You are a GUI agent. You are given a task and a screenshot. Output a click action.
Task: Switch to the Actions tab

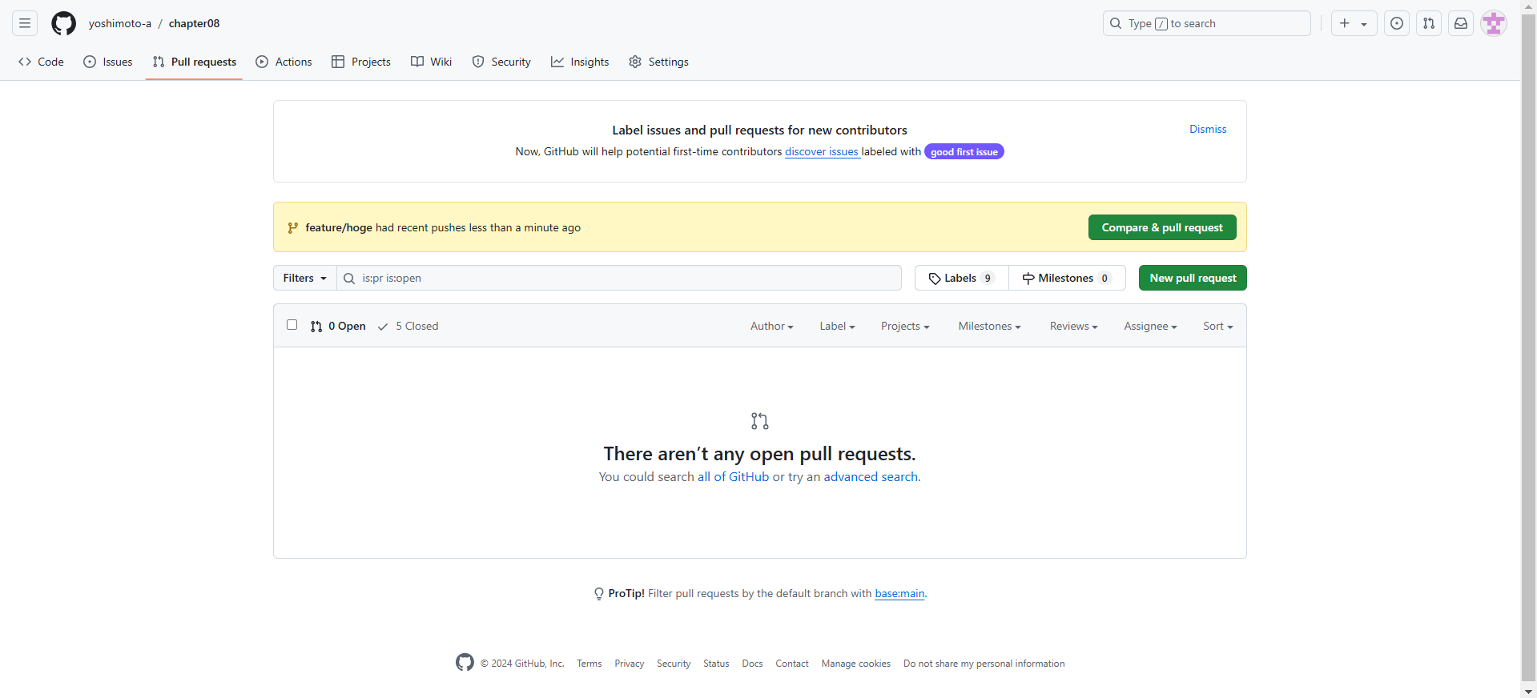point(284,62)
